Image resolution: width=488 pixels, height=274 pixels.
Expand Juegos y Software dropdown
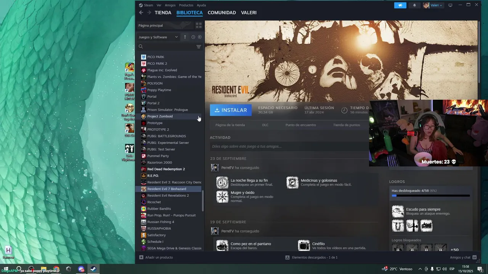pyautogui.click(x=158, y=37)
